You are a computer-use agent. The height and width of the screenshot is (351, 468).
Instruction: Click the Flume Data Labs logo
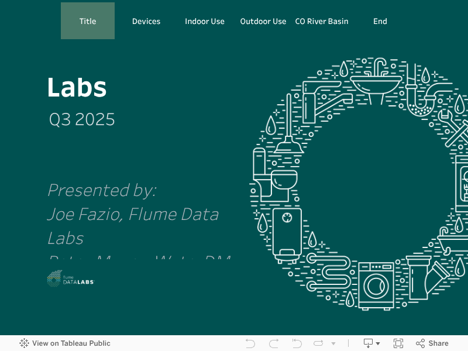(70, 278)
